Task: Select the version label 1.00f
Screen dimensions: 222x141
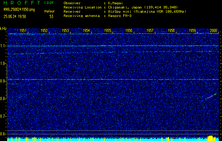Action: click(49, 3)
